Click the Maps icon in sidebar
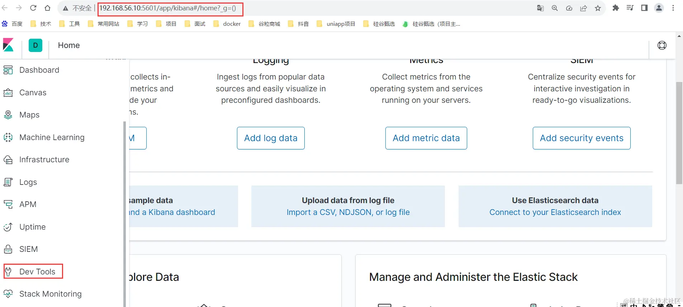Image resolution: width=683 pixels, height=307 pixels. click(x=8, y=115)
